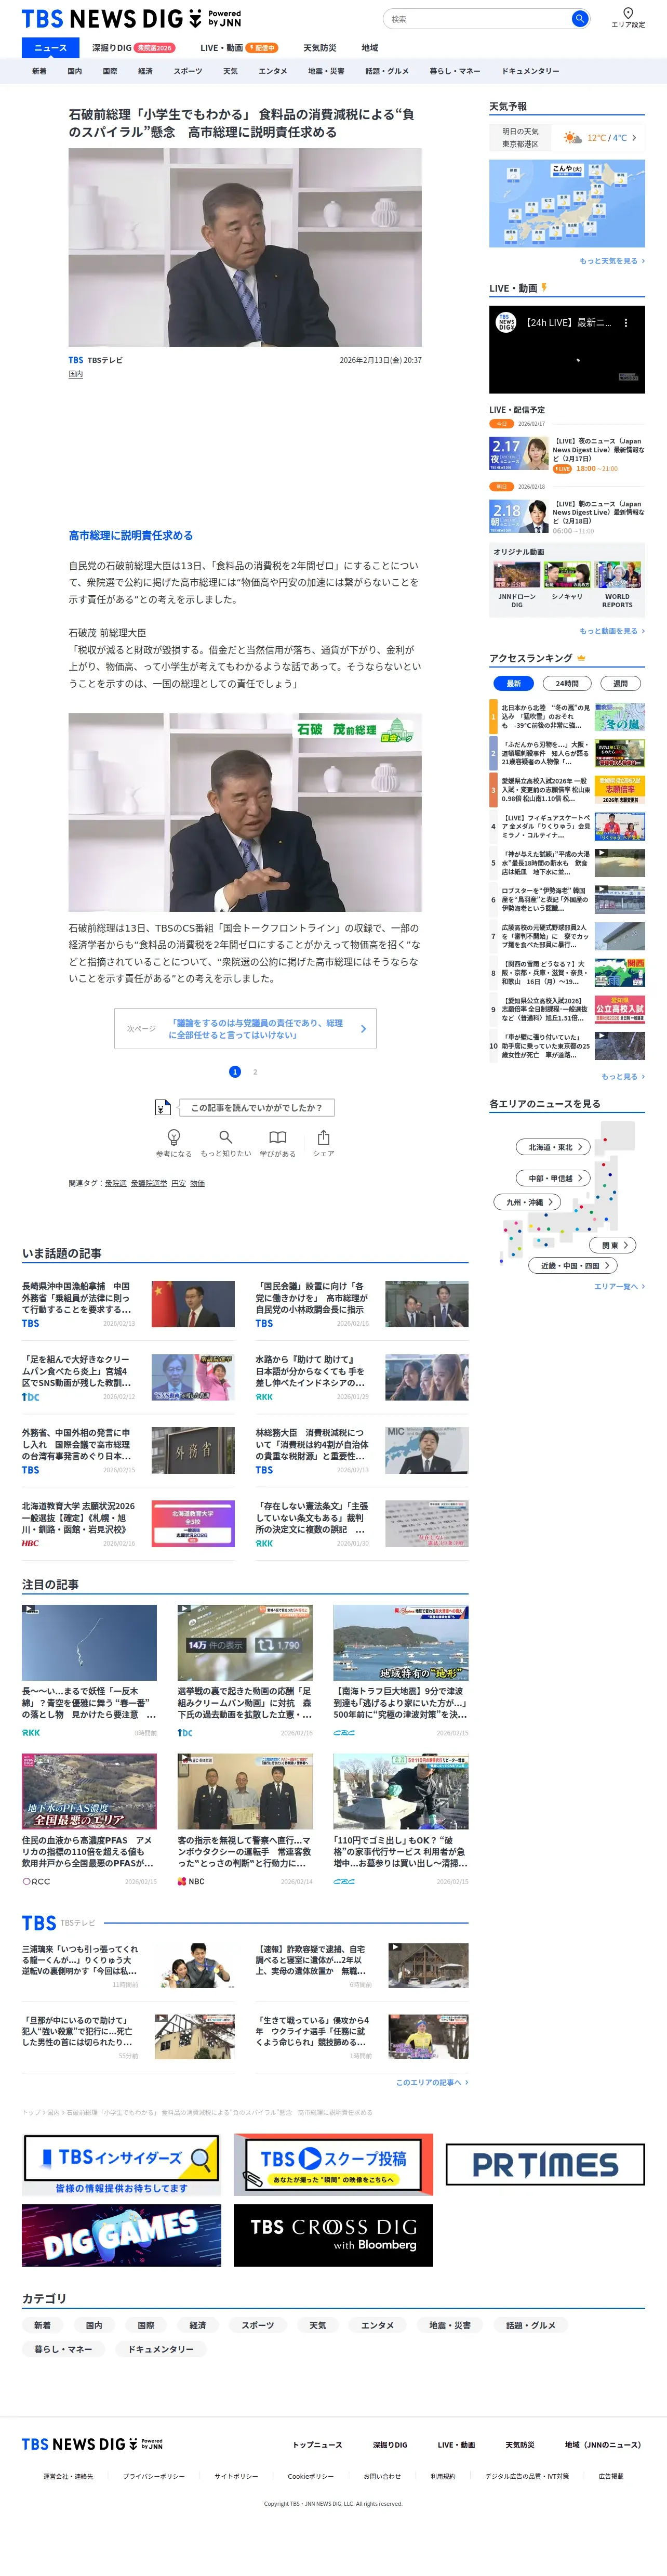The image size is (667, 2576).
Task: Switch to the 天気防災 main tab
Action: click(x=319, y=48)
